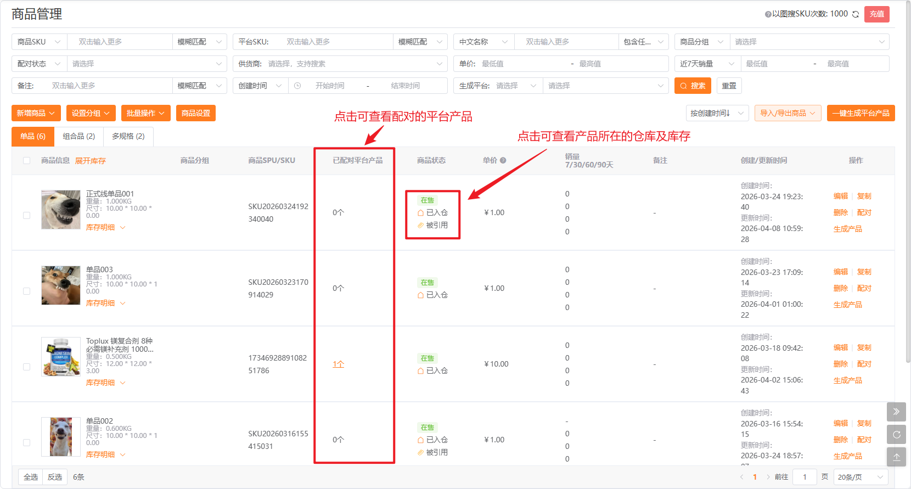The image size is (911, 489).
Task: Open 新增商品 menu button
Action: [36, 113]
